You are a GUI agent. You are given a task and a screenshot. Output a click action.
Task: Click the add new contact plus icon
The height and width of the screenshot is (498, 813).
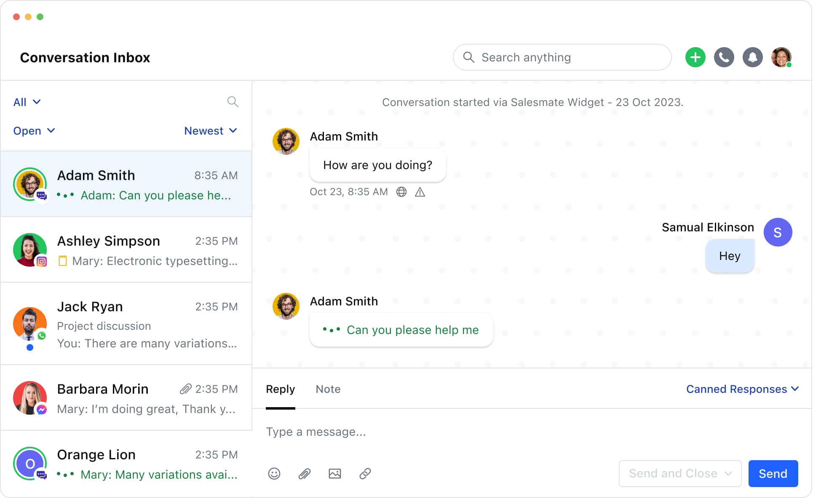pos(695,57)
